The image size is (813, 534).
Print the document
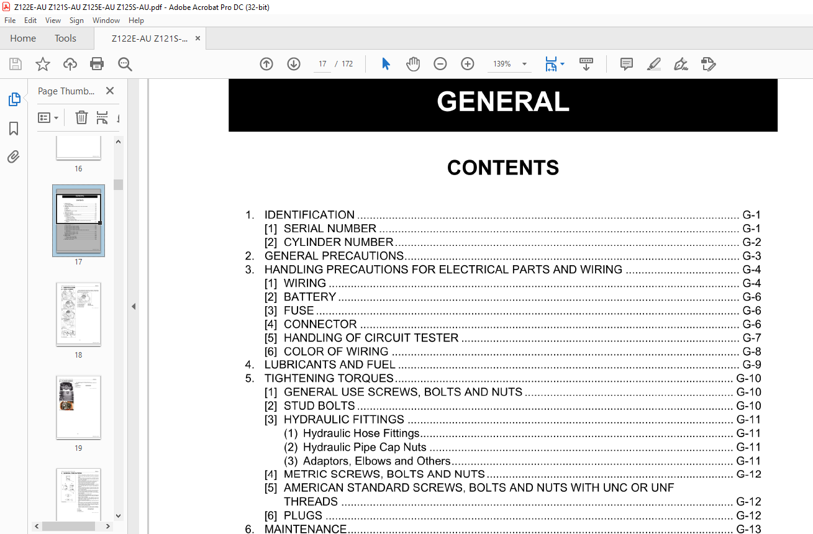point(97,64)
